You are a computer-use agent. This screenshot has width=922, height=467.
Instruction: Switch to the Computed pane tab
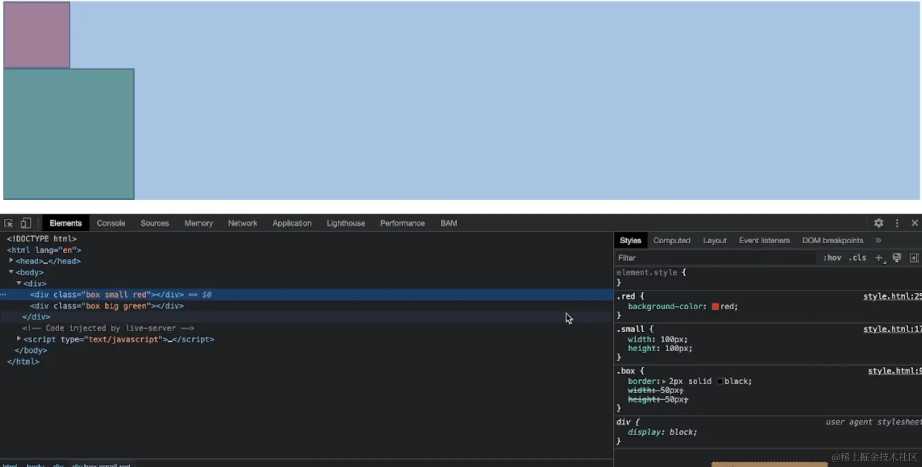coord(672,240)
